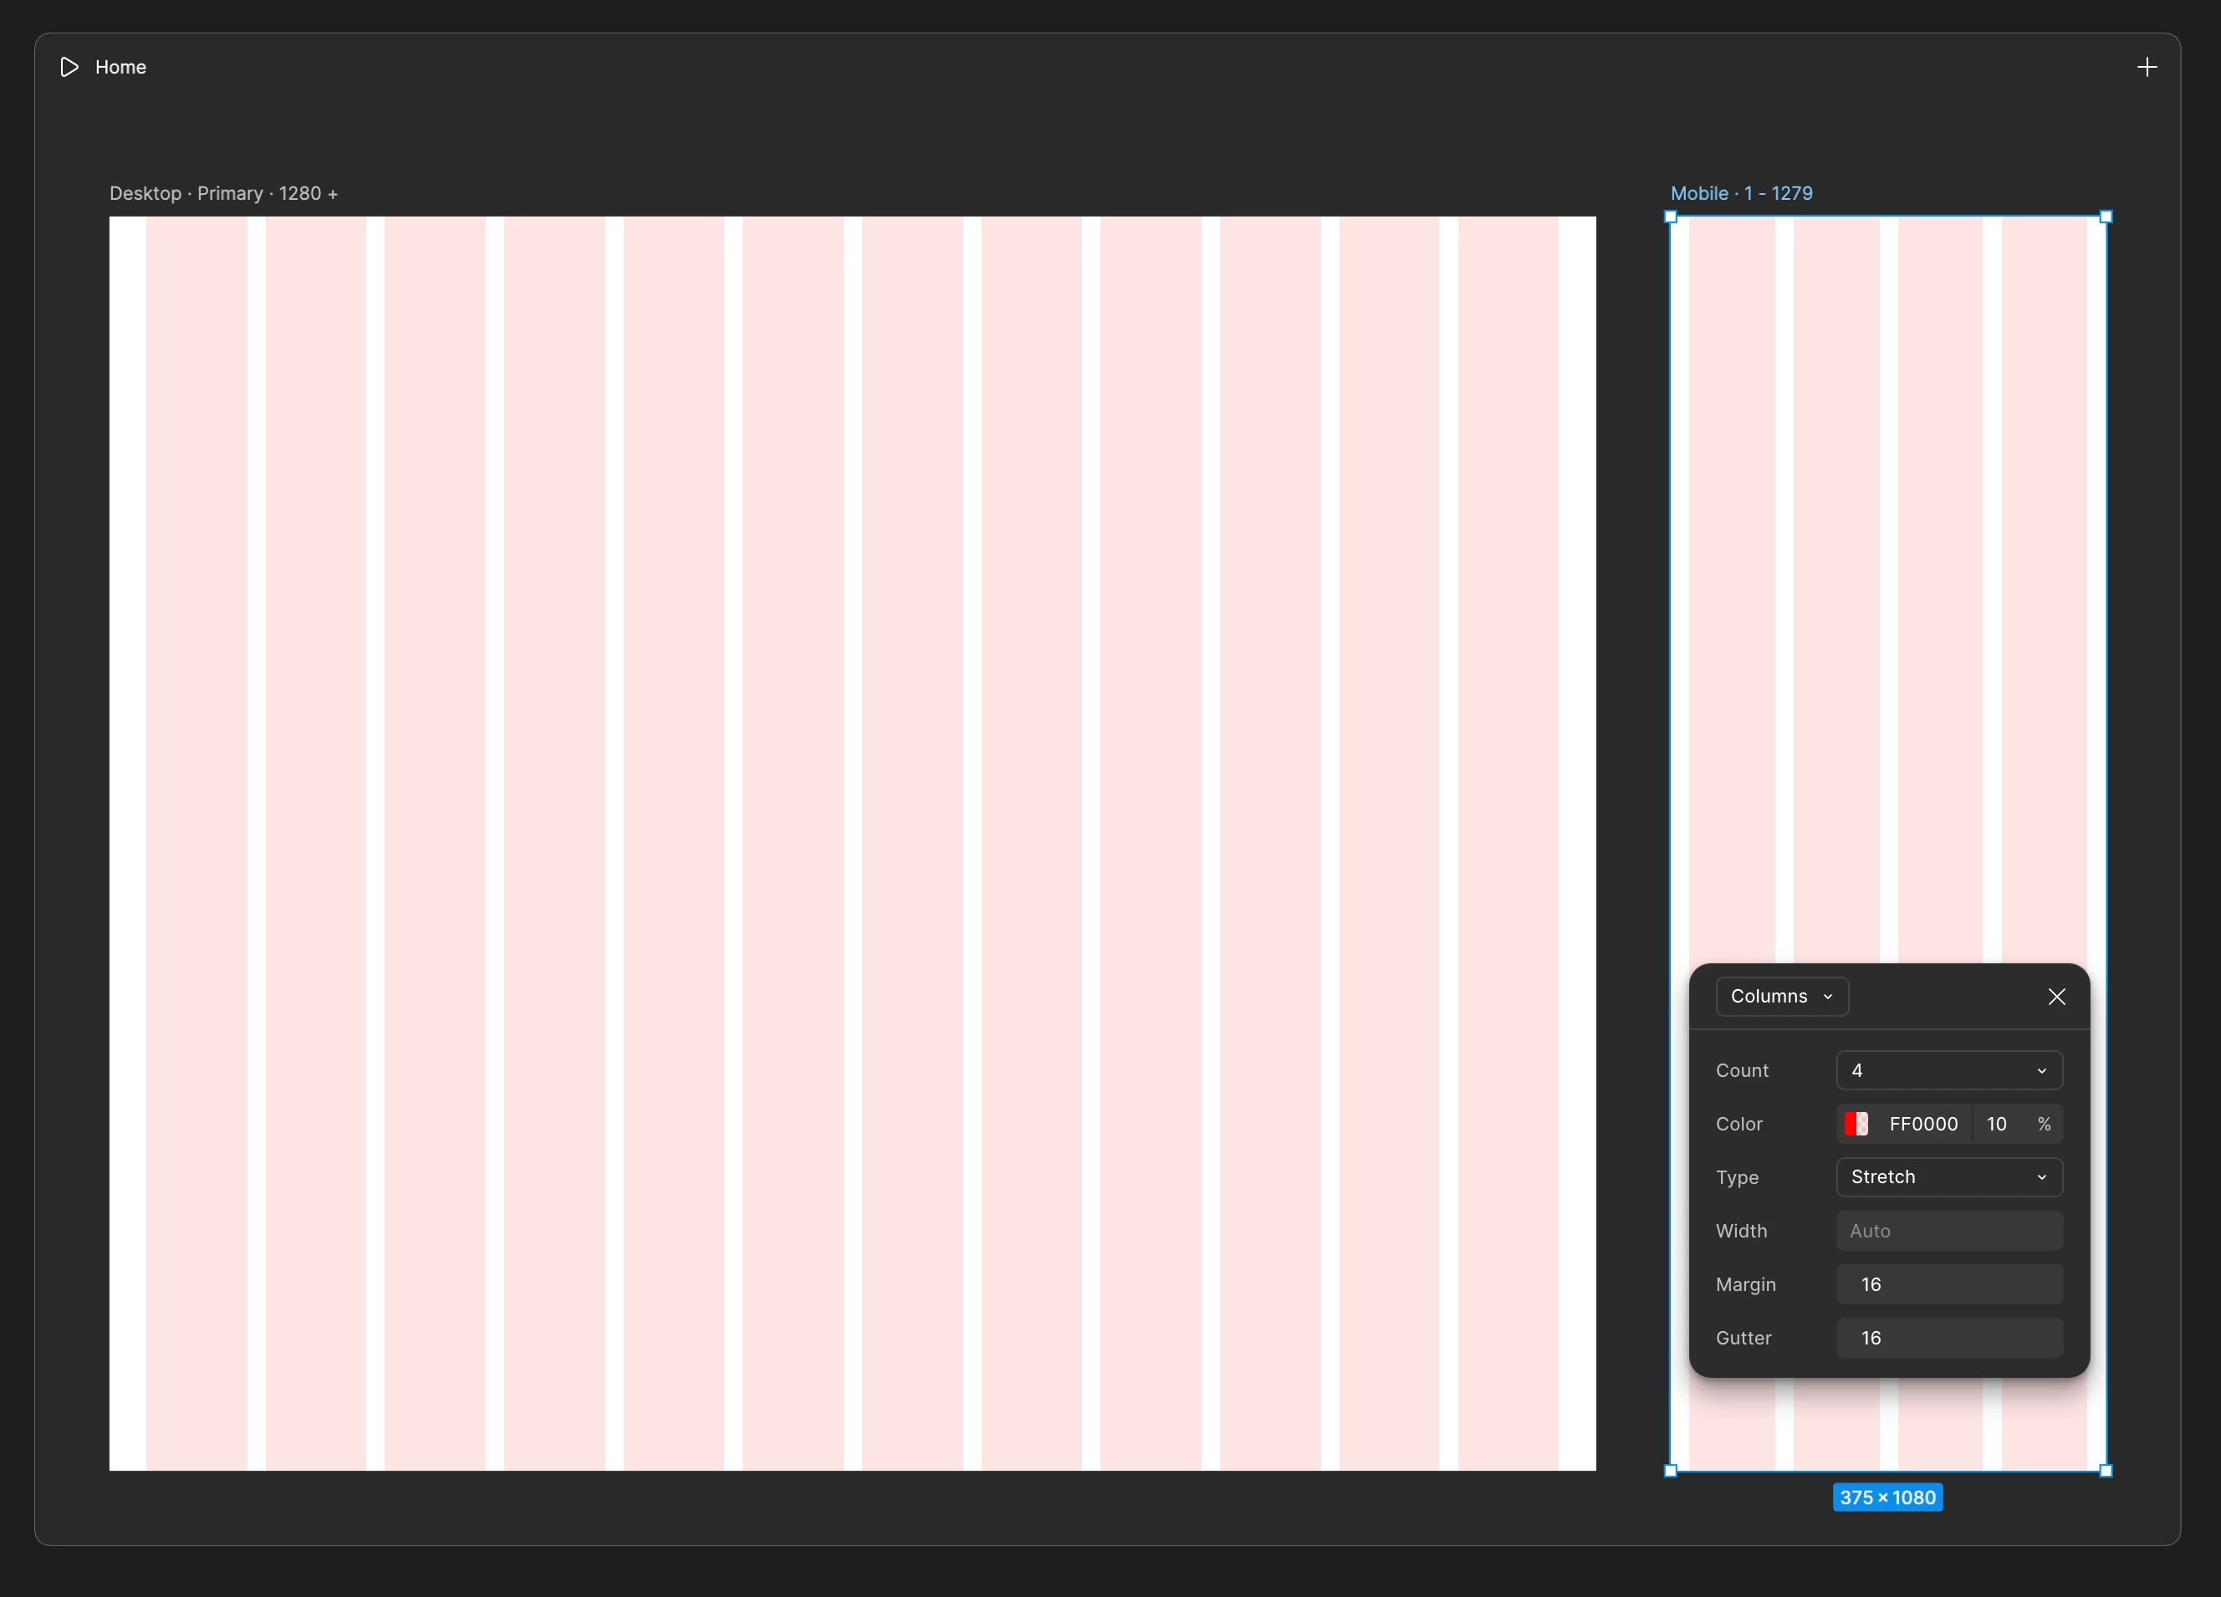Click the plus icon to add breakpoint
Screen dimensions: 2221x1597
tap(2147, 67)
